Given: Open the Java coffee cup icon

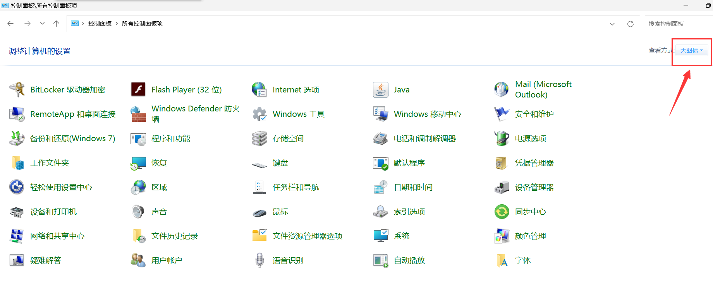Looking at the screenshot, I should pyautogui.click(x=380, y=90).
